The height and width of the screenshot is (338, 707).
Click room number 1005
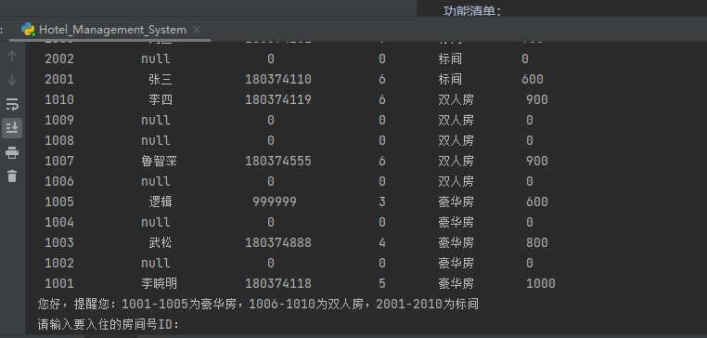click(59, 201)
